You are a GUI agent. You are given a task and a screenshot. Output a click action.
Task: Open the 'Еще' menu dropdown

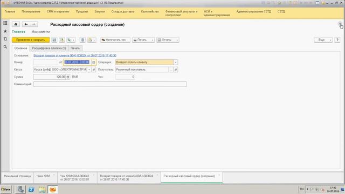pos(323,40)
